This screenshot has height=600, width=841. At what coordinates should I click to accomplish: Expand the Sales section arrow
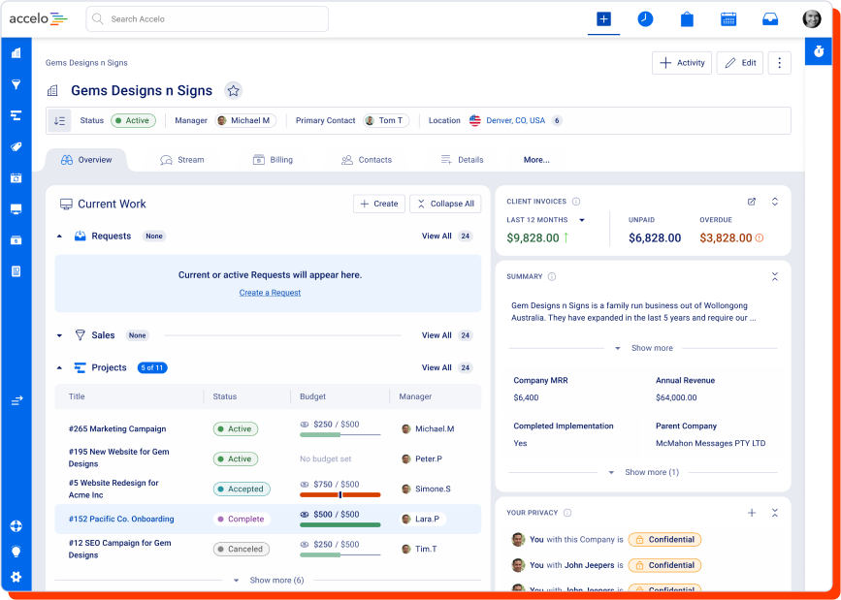pos(59,335)
